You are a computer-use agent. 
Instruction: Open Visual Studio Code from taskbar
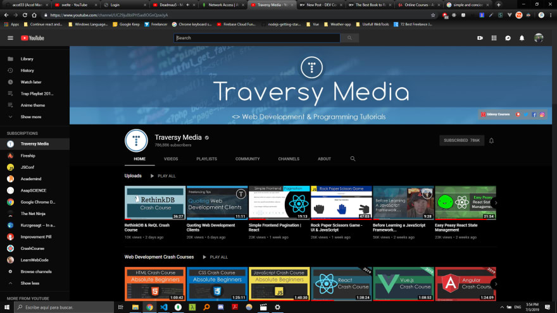(x=164, y=307)
